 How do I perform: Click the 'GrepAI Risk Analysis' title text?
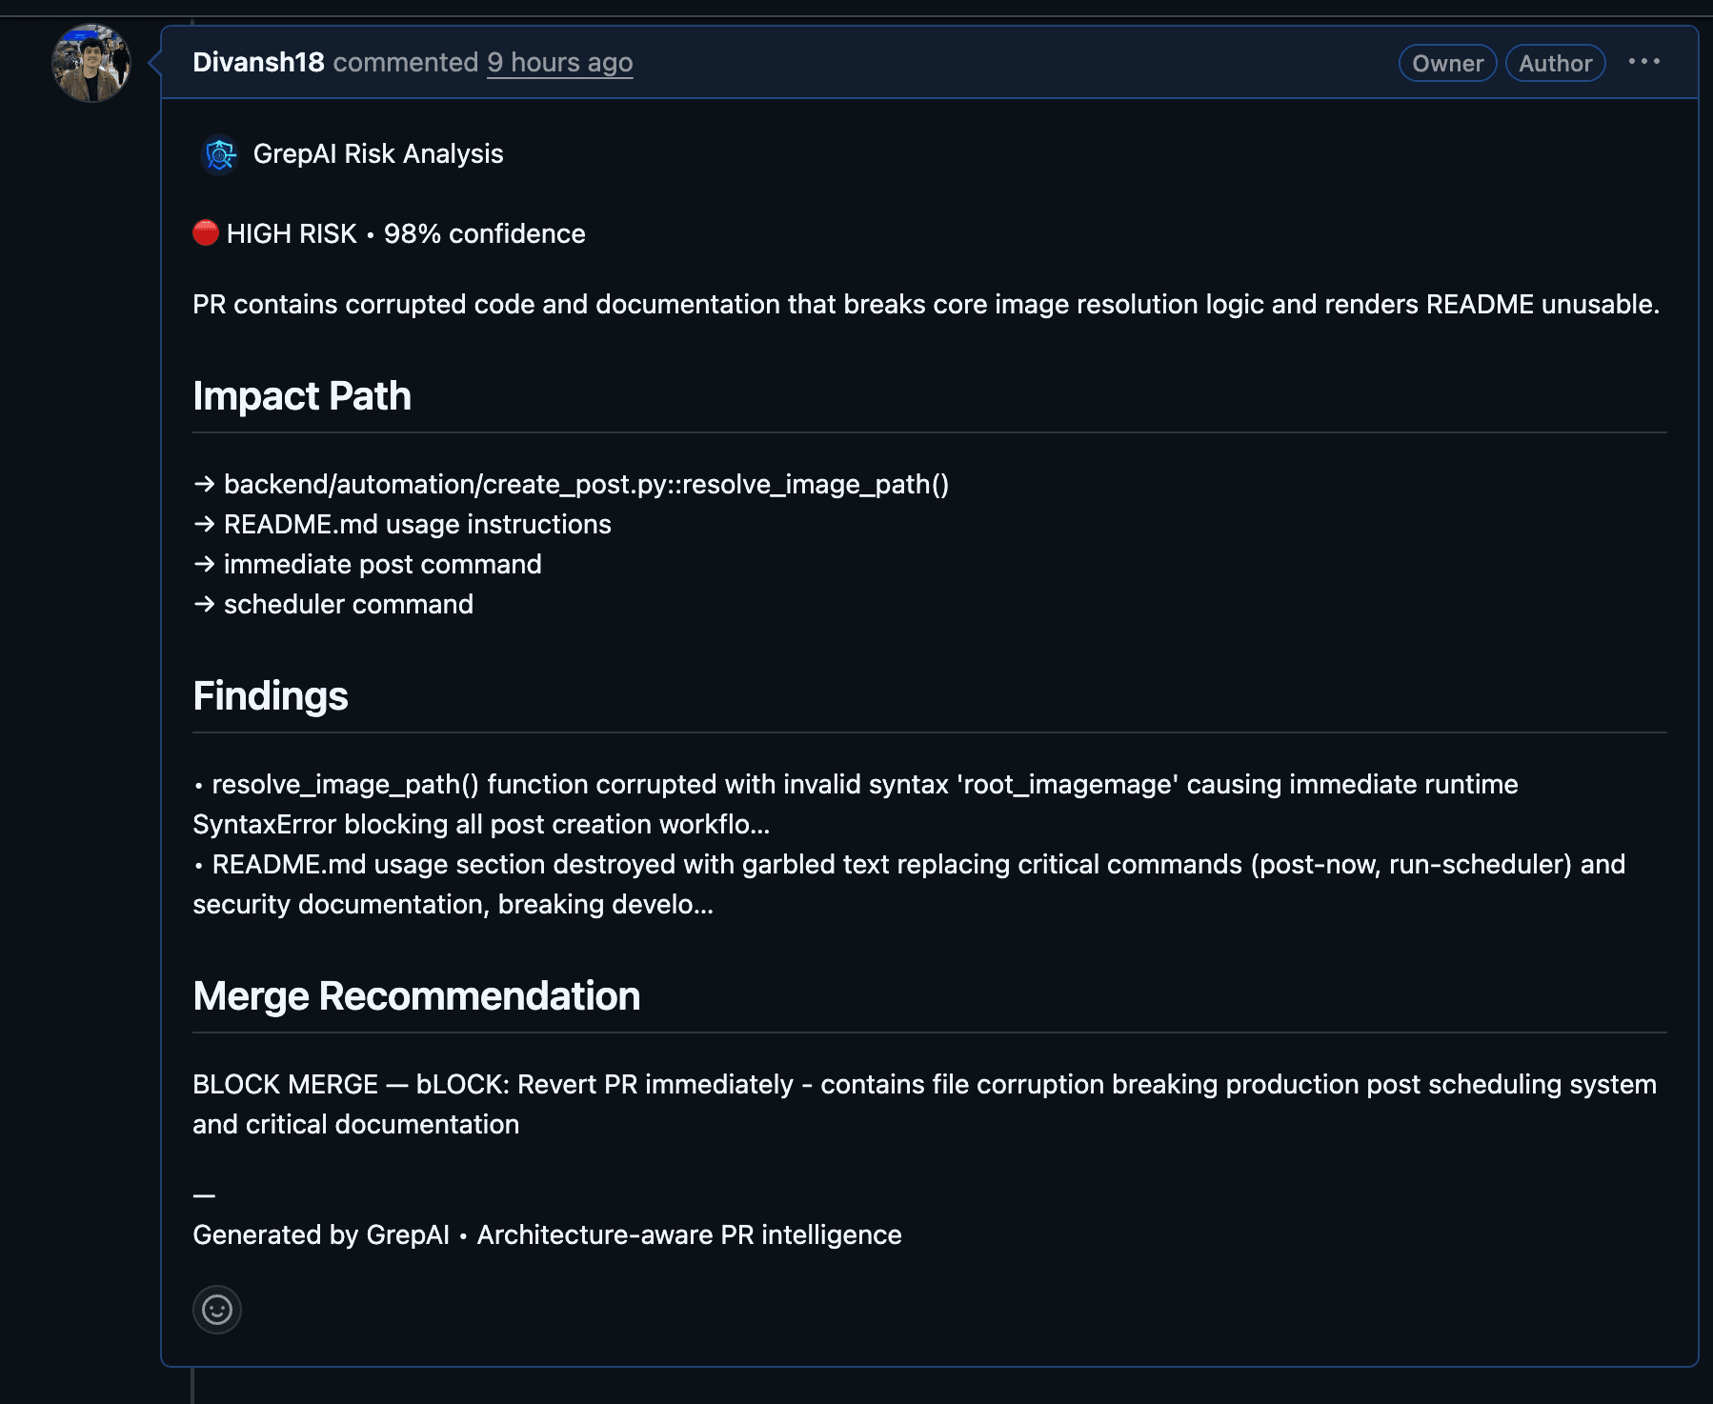tap(377, 153)
